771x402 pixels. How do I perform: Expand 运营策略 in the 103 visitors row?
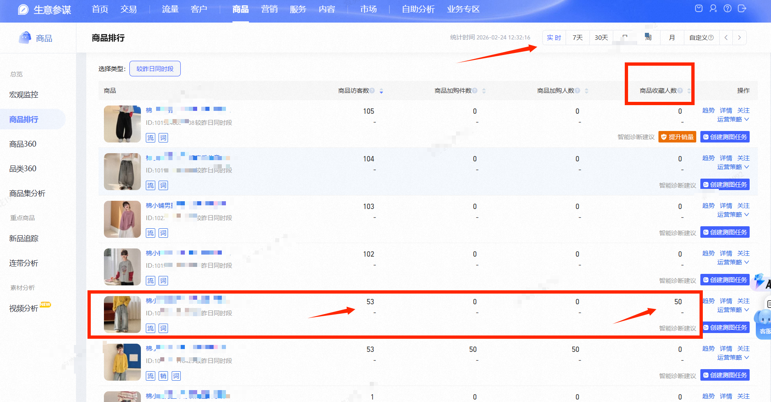point(733,215)
